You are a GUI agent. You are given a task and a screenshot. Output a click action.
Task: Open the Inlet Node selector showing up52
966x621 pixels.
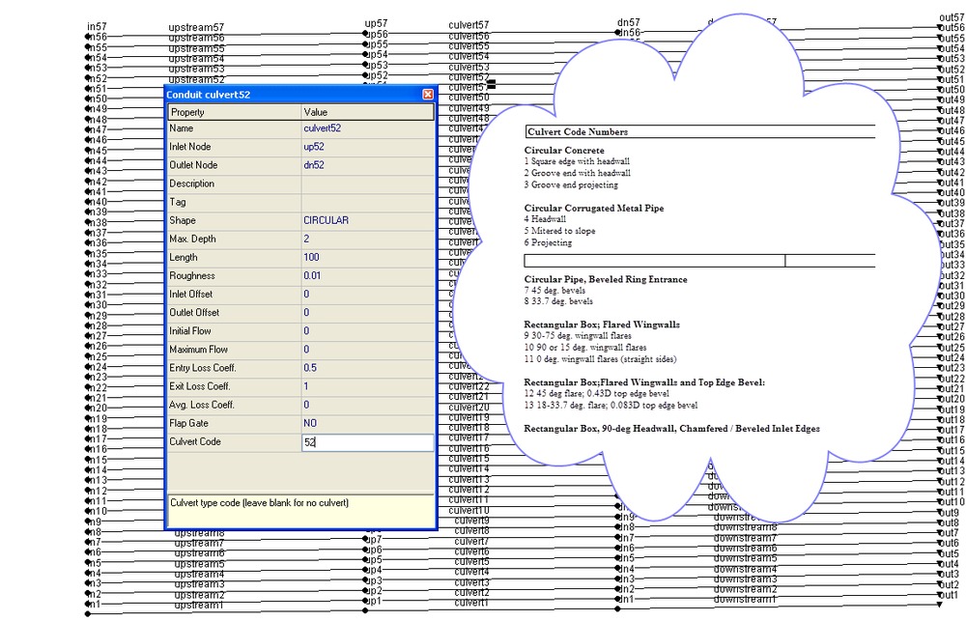(328, 147)
